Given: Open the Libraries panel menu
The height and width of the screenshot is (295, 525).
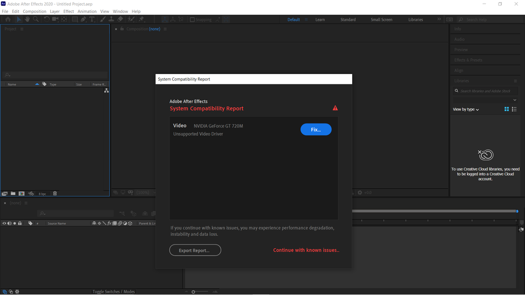Looking at the screenshot, I should (516, 81).
